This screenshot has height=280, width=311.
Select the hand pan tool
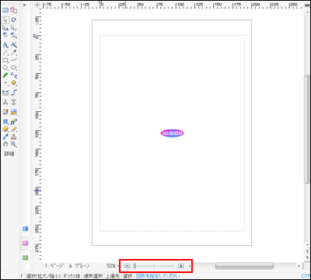coord(5,144)
